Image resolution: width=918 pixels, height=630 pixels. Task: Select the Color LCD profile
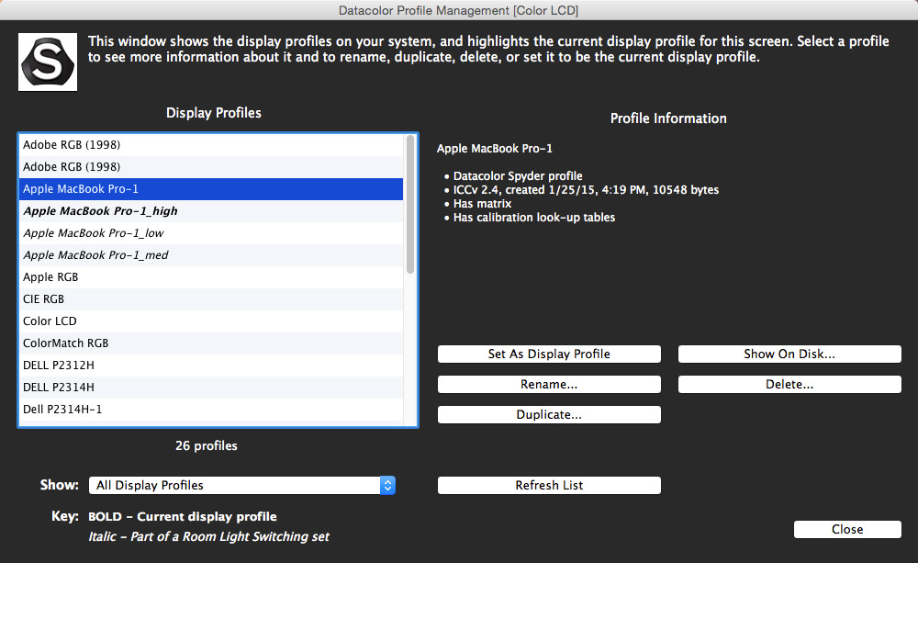(x=211, y=321)
